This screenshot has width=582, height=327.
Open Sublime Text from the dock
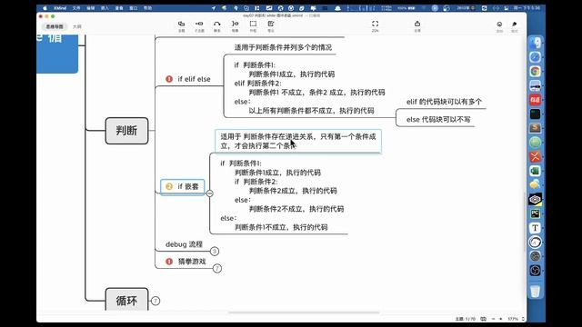pos(536,128)
